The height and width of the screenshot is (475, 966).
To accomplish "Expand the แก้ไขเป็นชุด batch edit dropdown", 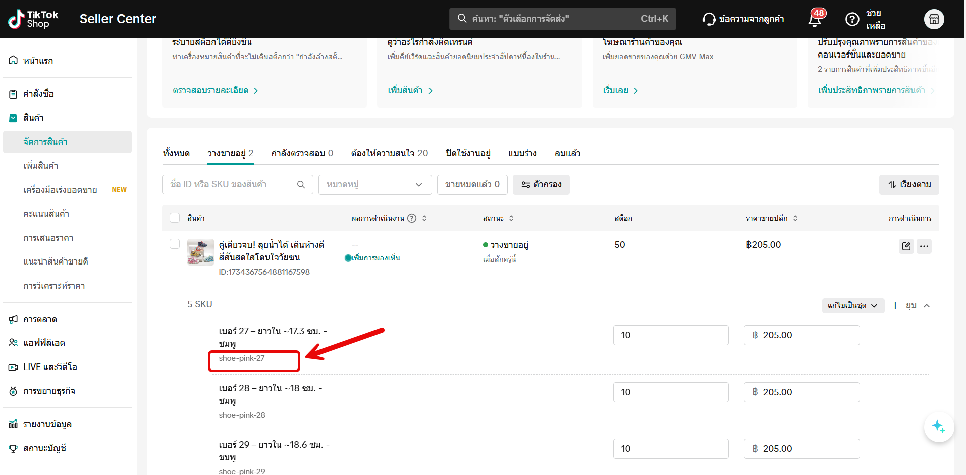I will tap(852, 305).
